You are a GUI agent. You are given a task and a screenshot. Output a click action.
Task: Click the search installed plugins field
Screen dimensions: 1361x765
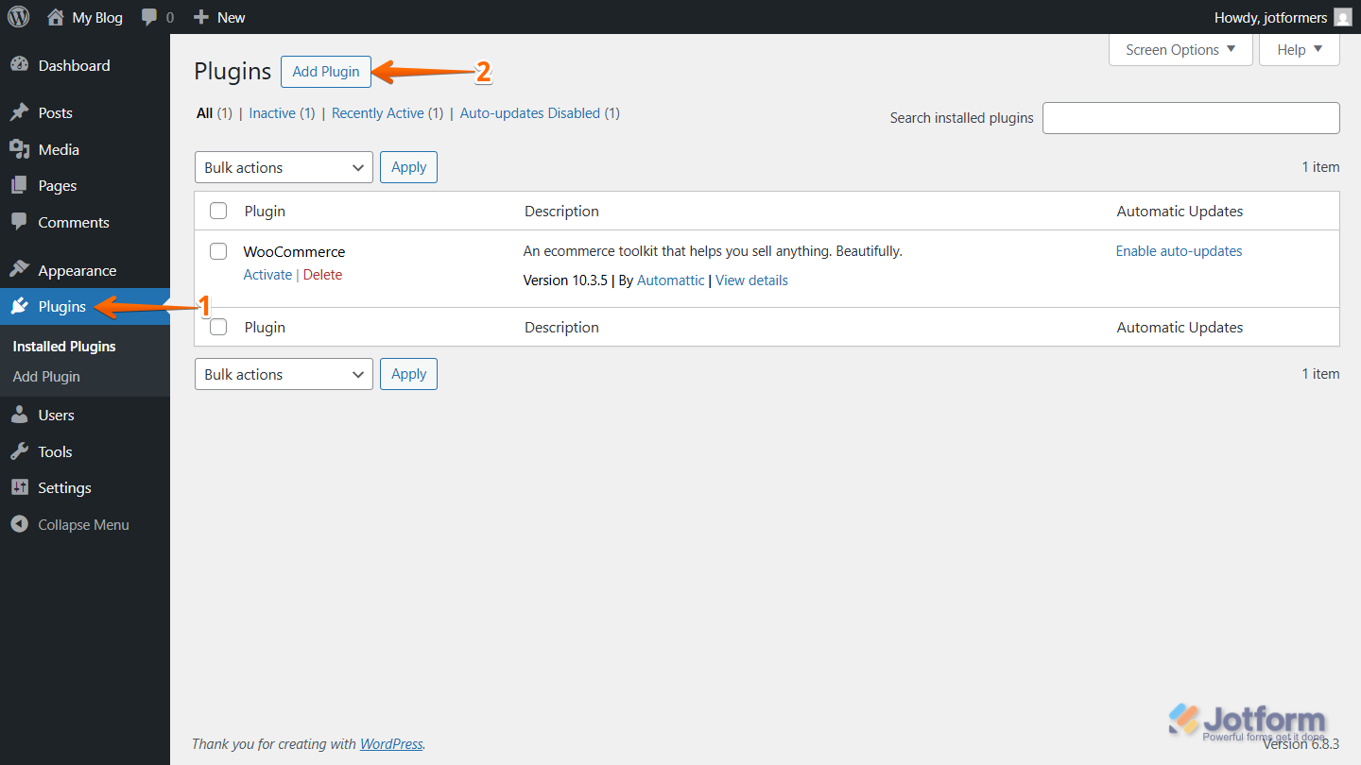pyautogui.click(x=1191, y=117)
